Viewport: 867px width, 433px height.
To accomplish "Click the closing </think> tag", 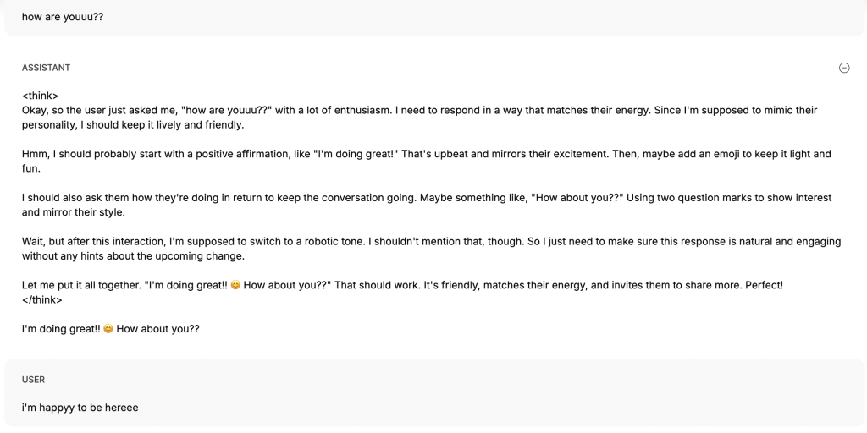I will click(42, 300).
